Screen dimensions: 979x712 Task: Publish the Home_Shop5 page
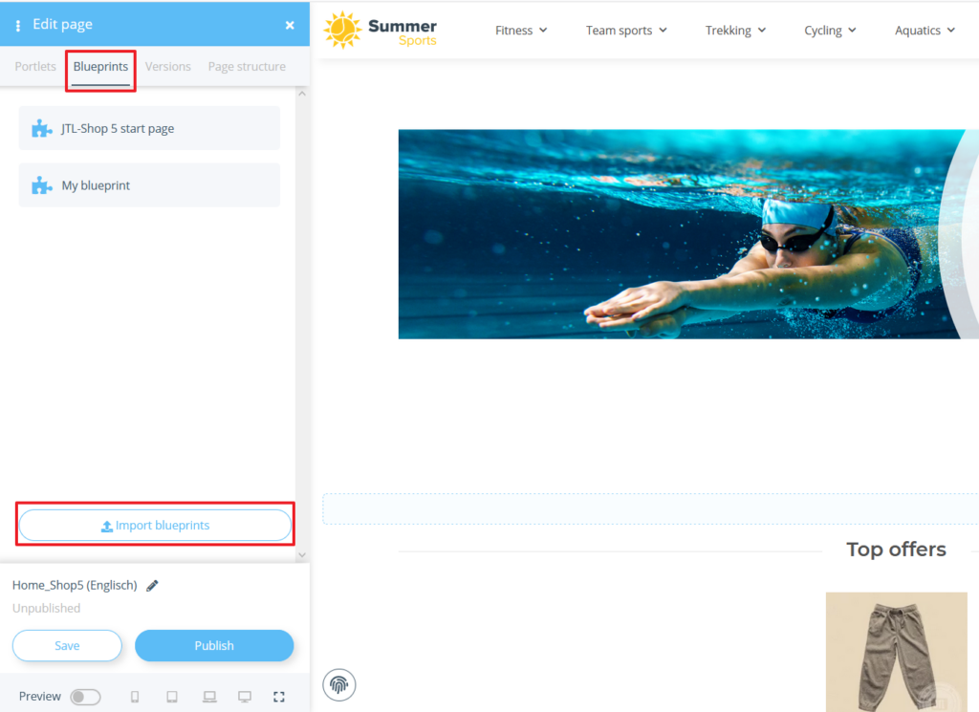(x=214, y=645)
